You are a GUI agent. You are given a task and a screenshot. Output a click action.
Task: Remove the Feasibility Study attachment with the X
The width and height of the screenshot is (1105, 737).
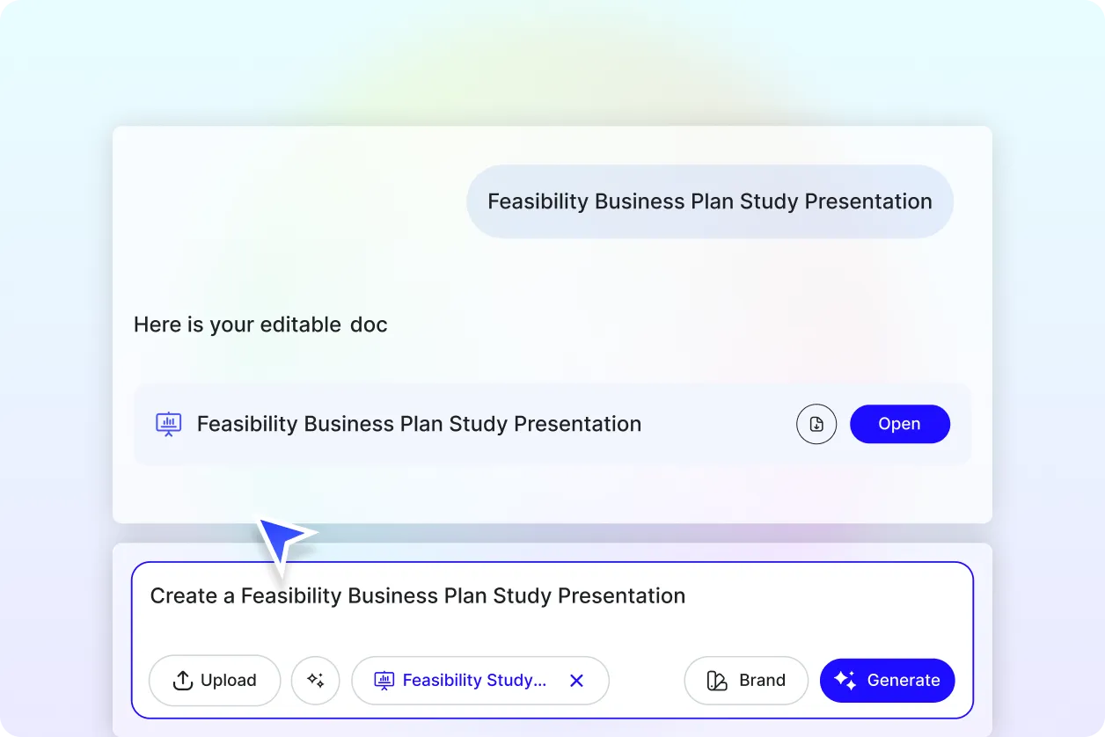point(576,680)
